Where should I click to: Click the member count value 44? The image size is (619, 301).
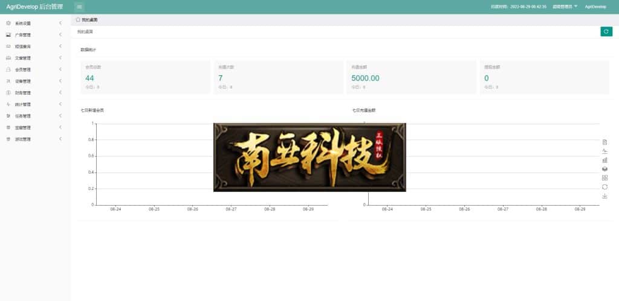point(89,78)
